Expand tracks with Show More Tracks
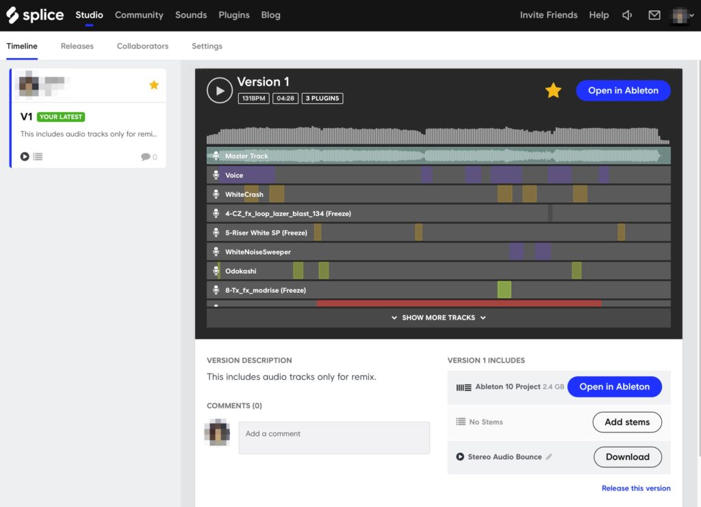The width and height of the screenshot is (701, 507). 439,317
